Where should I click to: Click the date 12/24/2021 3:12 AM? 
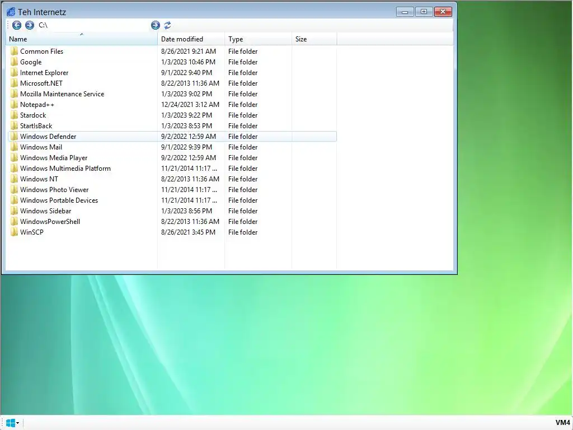(x=190, y=104)
